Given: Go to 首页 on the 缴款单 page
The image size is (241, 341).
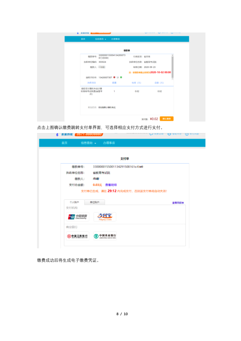Looking at the screenshot, I should coord(83,39).
